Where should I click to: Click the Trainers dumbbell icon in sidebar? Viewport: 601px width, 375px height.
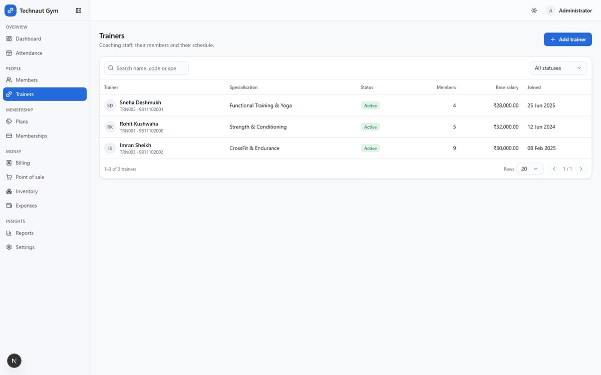pos(9,94)
